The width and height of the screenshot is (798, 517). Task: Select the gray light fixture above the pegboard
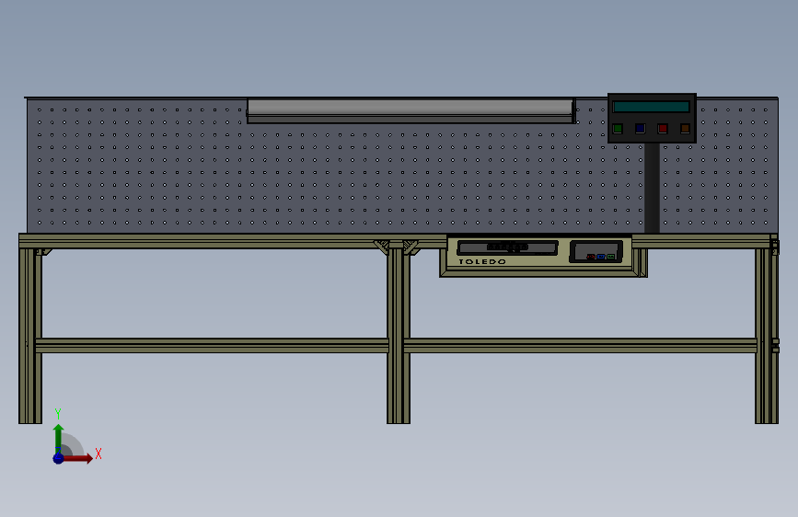411,110
